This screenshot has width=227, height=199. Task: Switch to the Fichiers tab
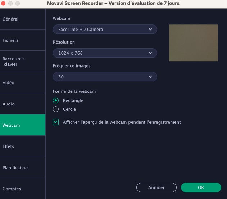pyautogui.click(x=11, y=40)
